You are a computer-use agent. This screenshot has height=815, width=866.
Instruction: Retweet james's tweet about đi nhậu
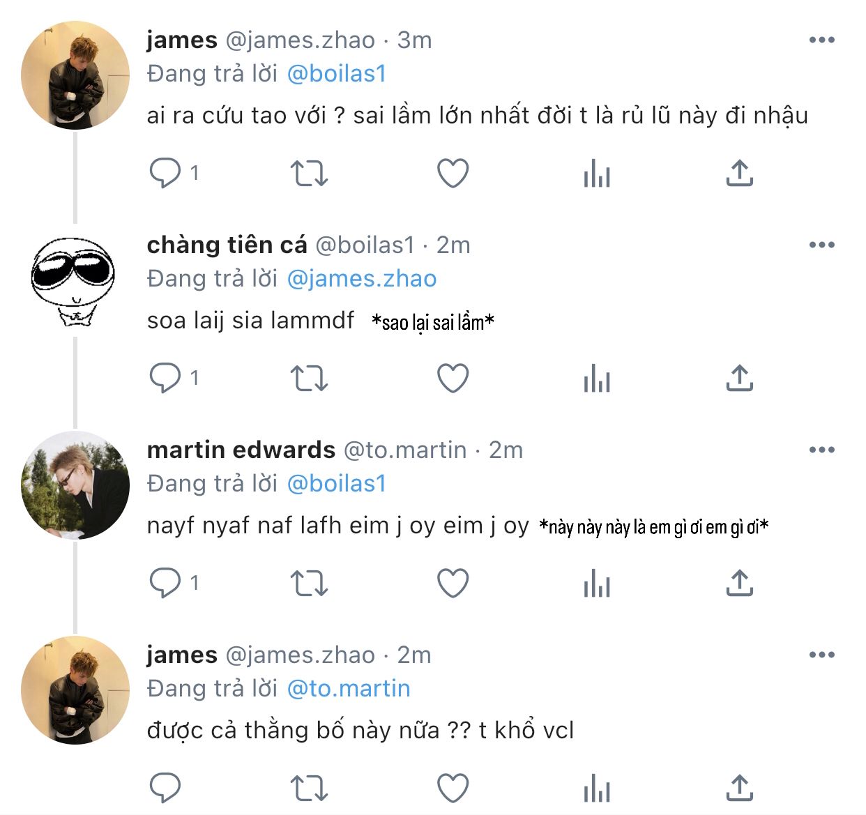pyautogui.click(x=309, y=173)
